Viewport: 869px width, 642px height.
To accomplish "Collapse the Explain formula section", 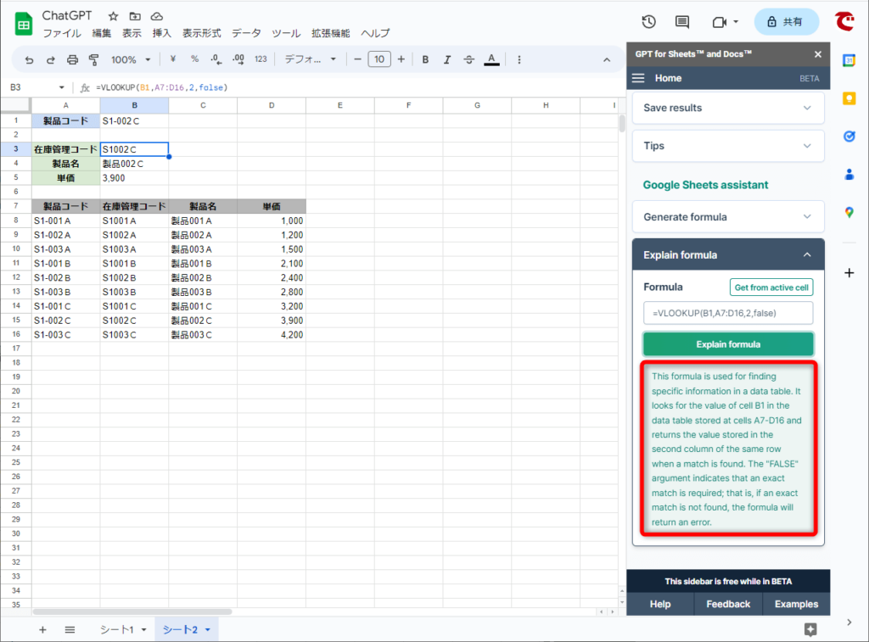I will click(728, 254).
